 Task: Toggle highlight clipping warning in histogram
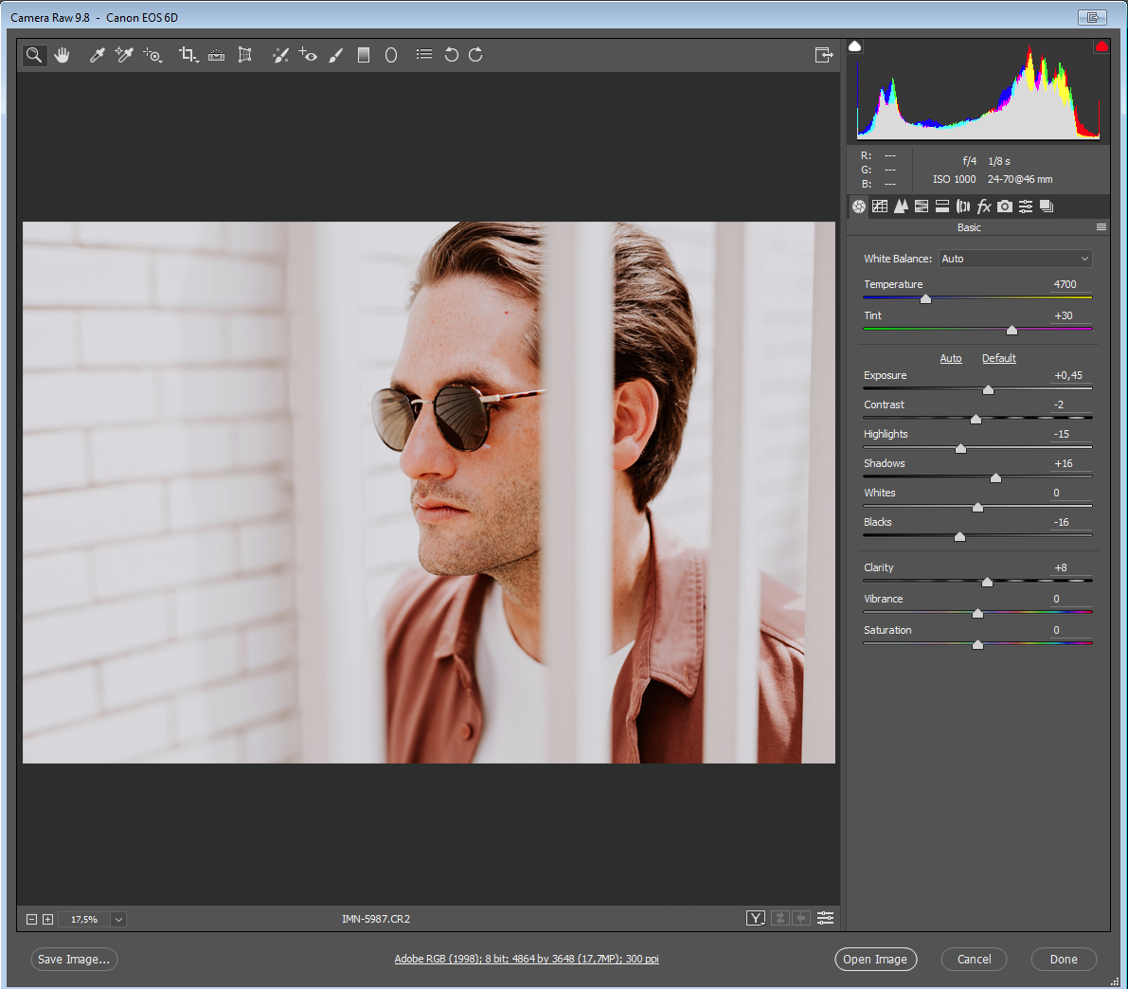(1101, 46)
